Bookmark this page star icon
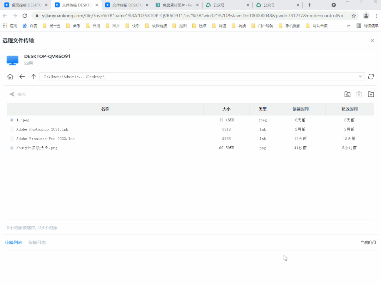This screenshot has height=286, width=381. tap(354, 16)
